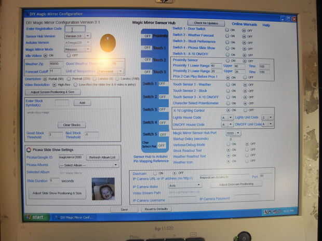Click the Registration Code input field

point(75,29)
